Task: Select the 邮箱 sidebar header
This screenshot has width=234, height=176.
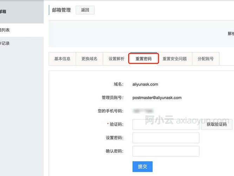Action: point(22,12)
